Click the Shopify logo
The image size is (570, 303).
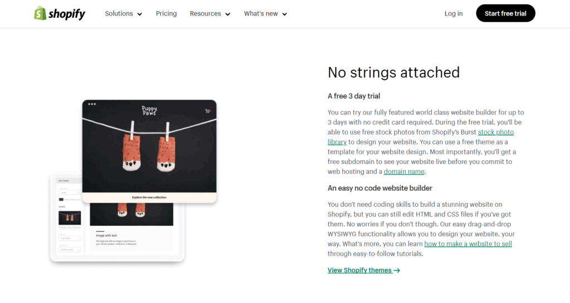tap(59, 14)
